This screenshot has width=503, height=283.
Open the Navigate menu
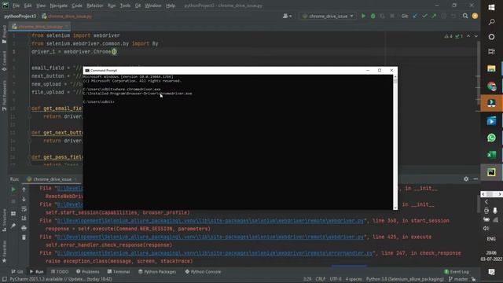point(59,6)
